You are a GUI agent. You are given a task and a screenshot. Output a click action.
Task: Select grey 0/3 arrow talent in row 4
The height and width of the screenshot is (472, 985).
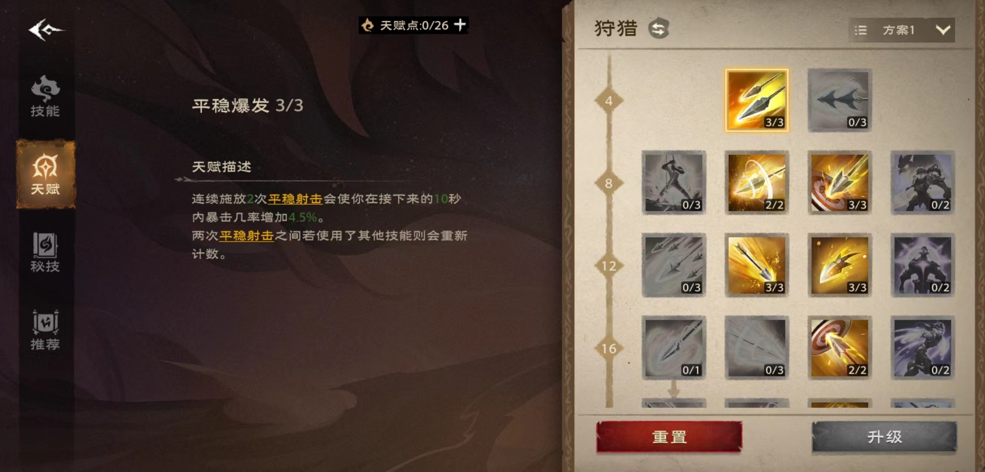839,100
